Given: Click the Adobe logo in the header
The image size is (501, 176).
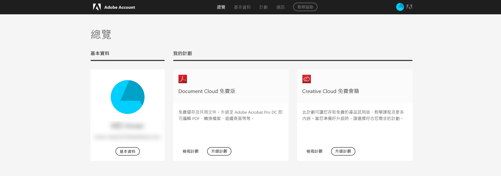Looking at the screenshot, I should coord(97,7).
